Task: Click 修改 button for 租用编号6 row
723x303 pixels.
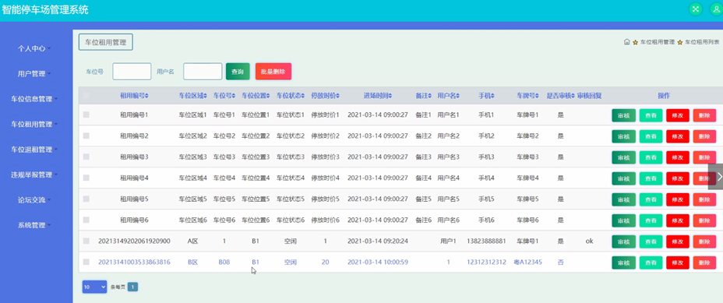Action: 678,220
